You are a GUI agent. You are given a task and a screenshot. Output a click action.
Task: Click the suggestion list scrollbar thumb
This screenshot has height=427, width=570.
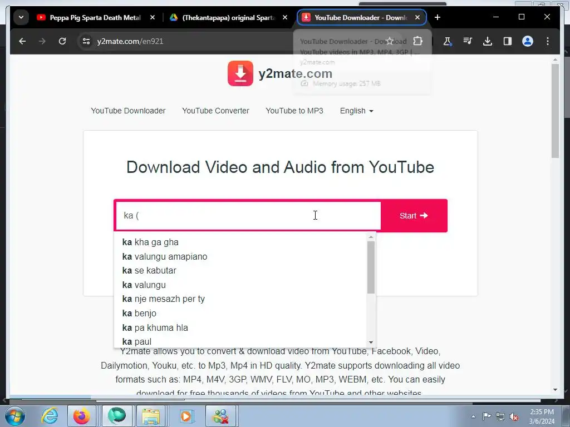371,267
